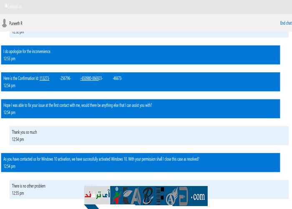Click the Contact us window icon
The width and height of the screenshot is (292, 209).
coord(5,6)
